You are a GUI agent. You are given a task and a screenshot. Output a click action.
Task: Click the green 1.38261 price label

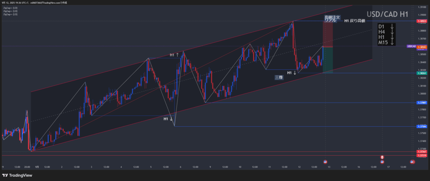pyautogui.click(x=422, y=73)
